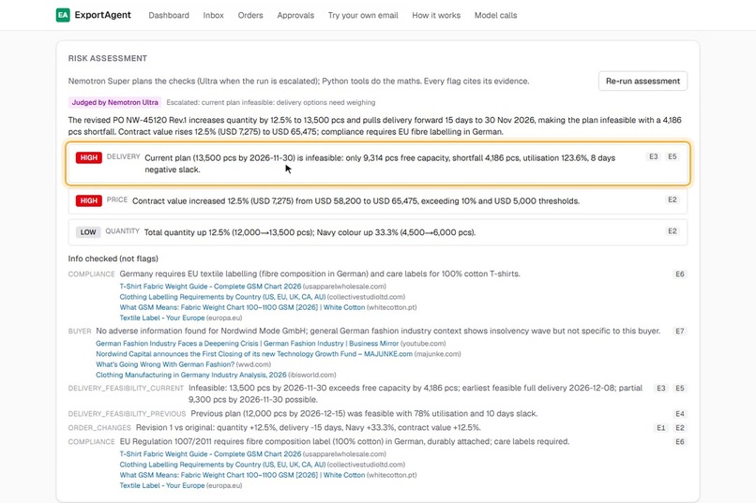Image resolution: width=756 pixels, height=503 pixels.
Task: Click the LOW badge on the Quantity flag
Action: click(x=88, y=232)
